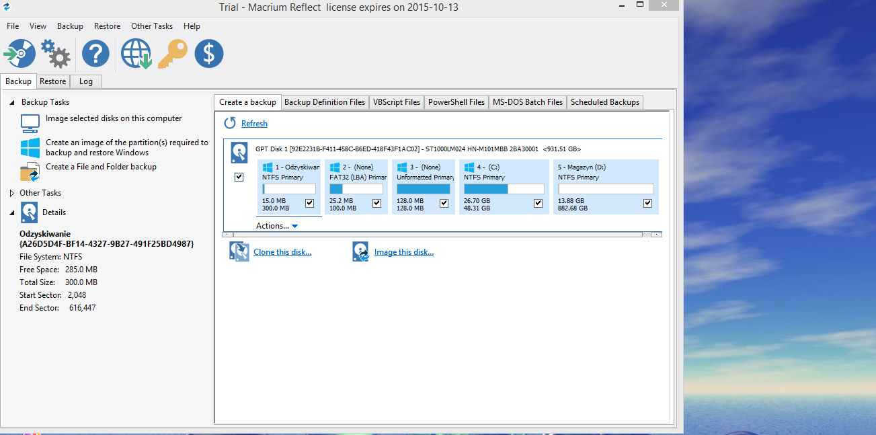Viewport: 876px width, 435px height.
Task: Click the globe download updates icon
Action: [x=135, y=54]
